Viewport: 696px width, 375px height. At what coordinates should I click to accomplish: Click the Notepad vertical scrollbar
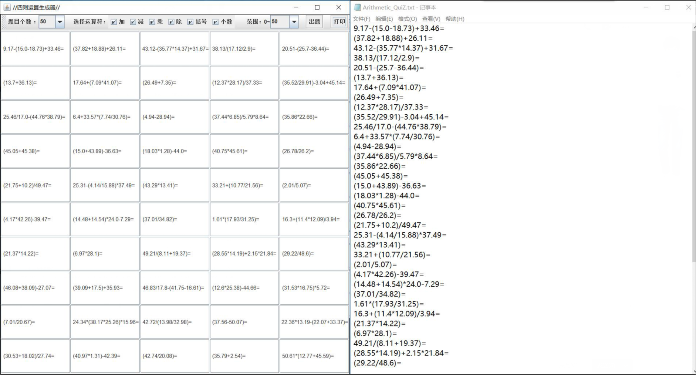coord(693,146)
